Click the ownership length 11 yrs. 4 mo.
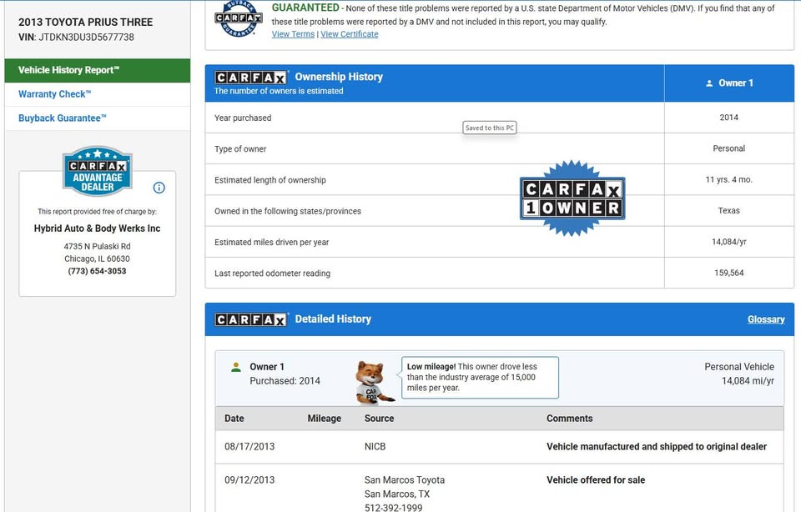 click(729, 179)
